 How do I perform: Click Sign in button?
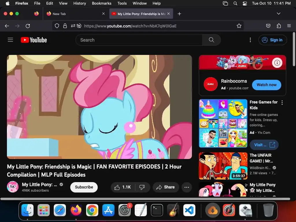[x=273, y=40]
